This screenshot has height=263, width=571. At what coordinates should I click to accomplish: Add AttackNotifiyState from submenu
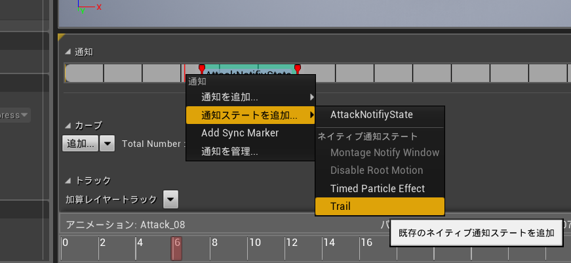(x=380, y=115)
